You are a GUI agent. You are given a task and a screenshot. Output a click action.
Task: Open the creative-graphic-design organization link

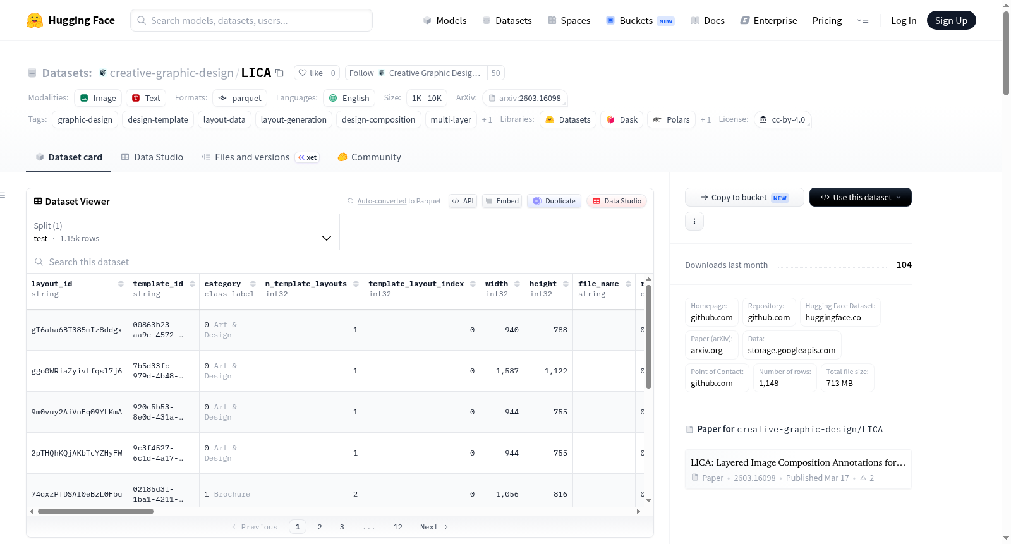(x=172, y=73)
